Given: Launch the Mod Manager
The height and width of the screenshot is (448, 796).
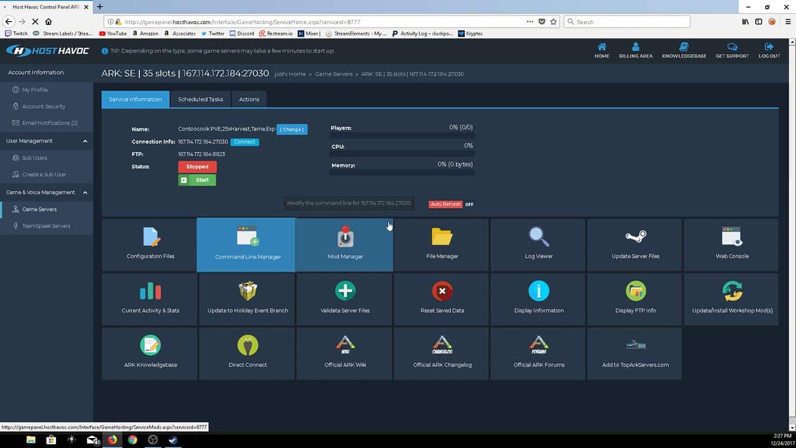Looking at the screenshot, I should 345,245.
